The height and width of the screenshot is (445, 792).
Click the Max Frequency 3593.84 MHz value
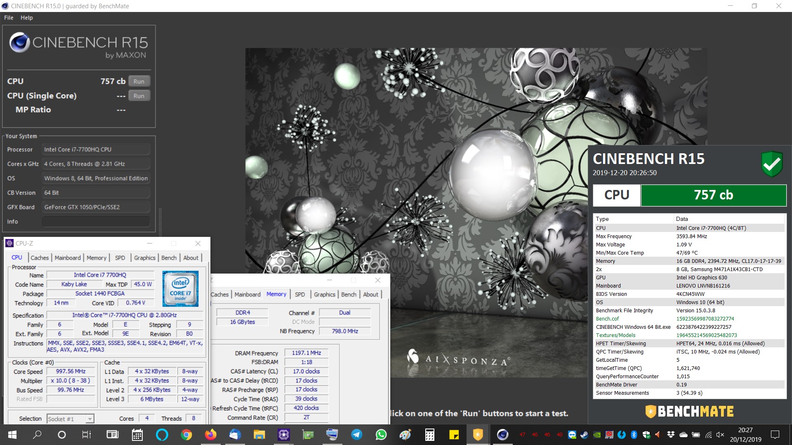click(x=691, y=236)
